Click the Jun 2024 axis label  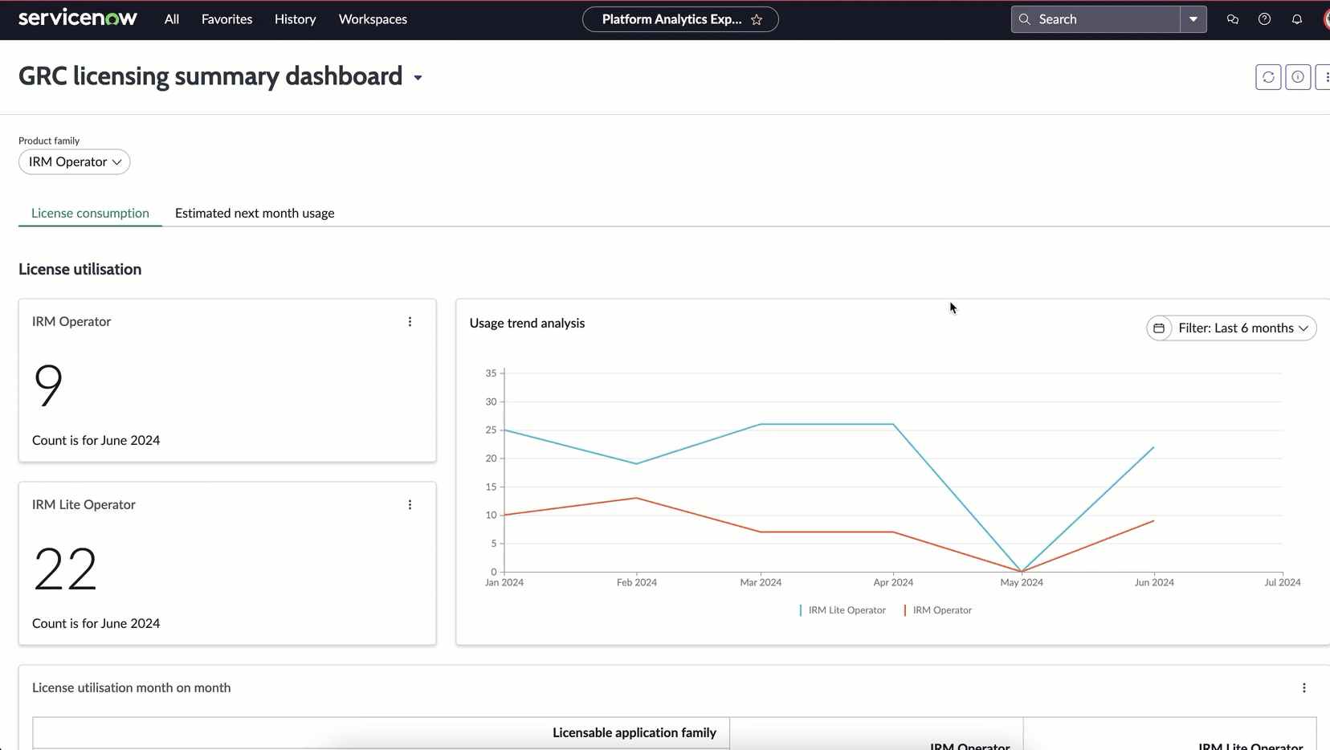(1154, 583)
